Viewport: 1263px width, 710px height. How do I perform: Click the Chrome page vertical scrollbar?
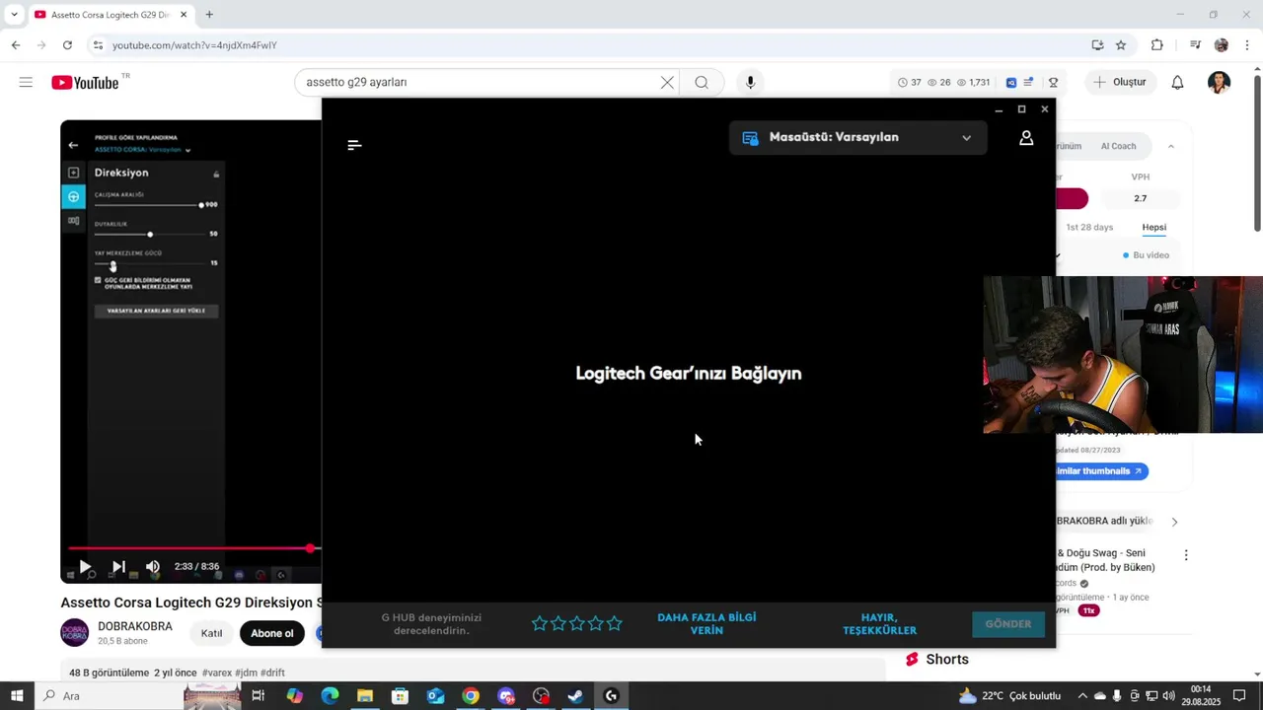[1257, 153]
